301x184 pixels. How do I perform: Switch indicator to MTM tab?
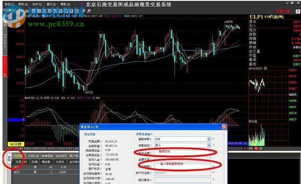click(x=36, y=149)
